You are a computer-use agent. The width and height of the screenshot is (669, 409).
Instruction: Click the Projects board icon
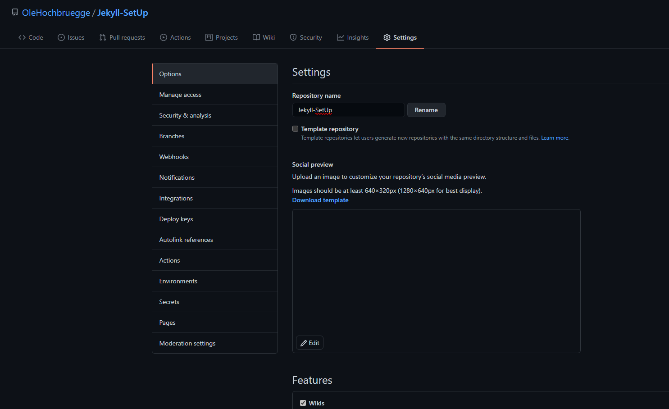[x=209, y=37]
